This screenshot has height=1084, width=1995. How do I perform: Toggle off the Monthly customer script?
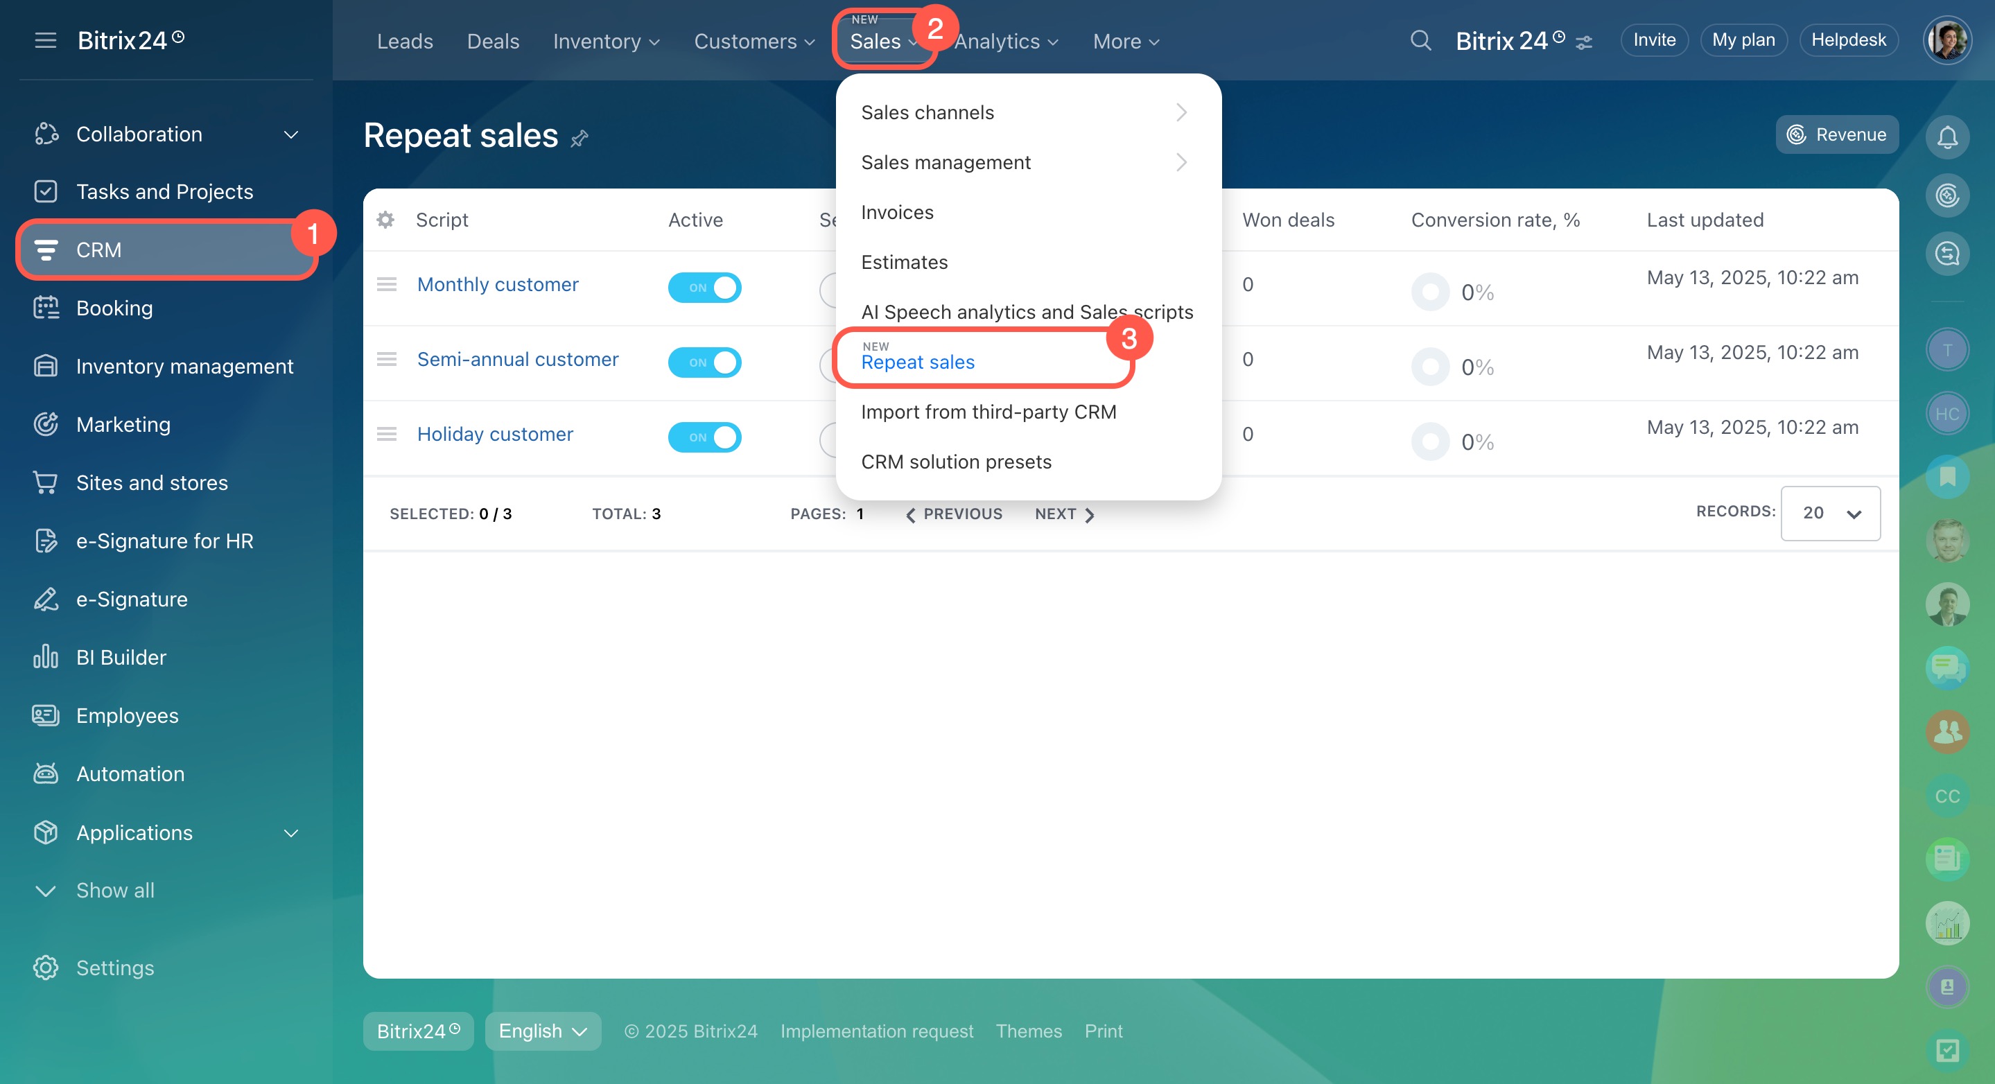[x=704, y=287]
